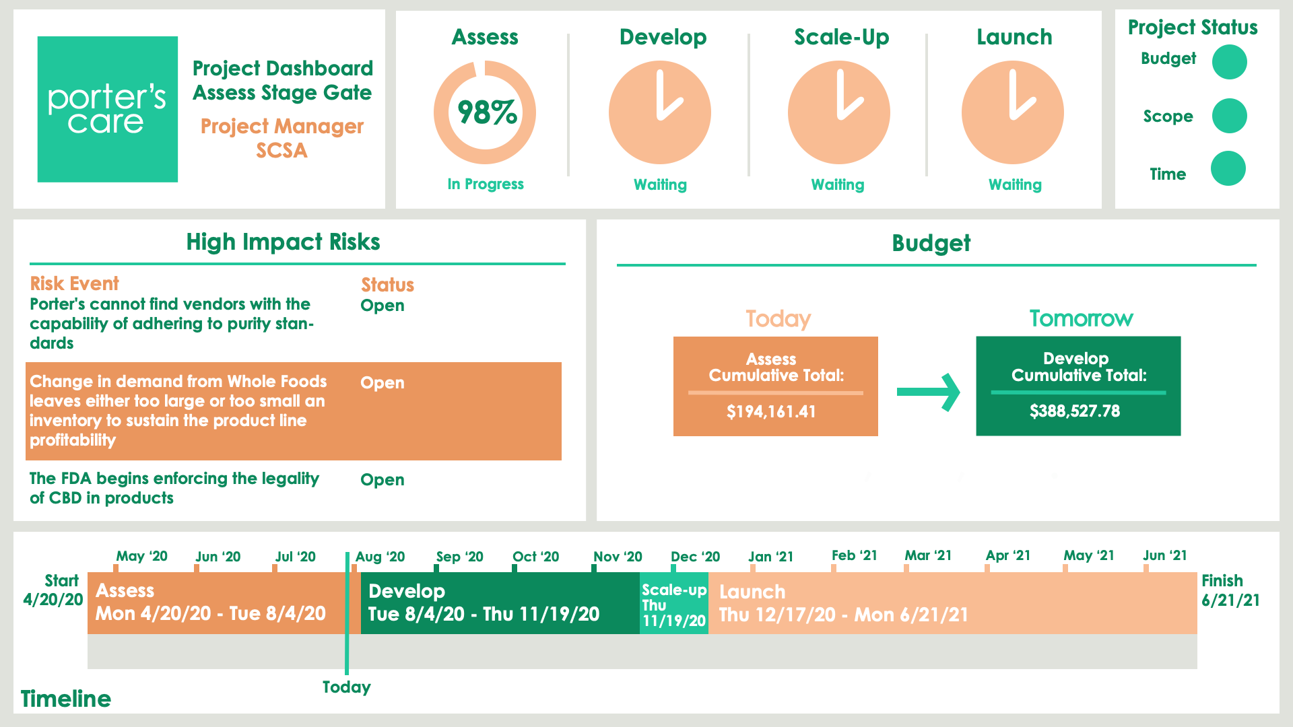This screenshot has width=1293, height=727.
Task: Click the green arrow between budget boxes
Action: pyautogui.click(x=928, y=392)
